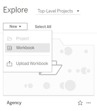97x111 pixels.
Task: Expand the Top-Level Projects dropdown arrow
Action: (78, 11)
